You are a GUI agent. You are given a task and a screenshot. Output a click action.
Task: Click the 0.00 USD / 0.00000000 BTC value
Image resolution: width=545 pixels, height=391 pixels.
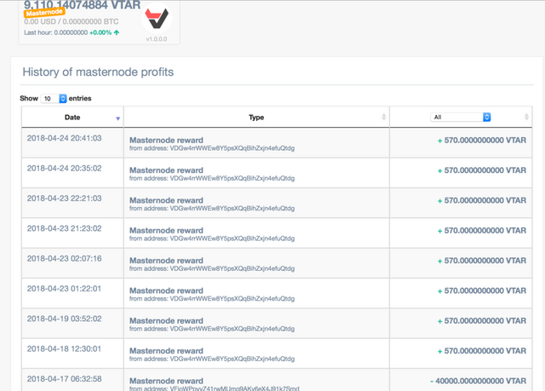click(x=72, y=21)
